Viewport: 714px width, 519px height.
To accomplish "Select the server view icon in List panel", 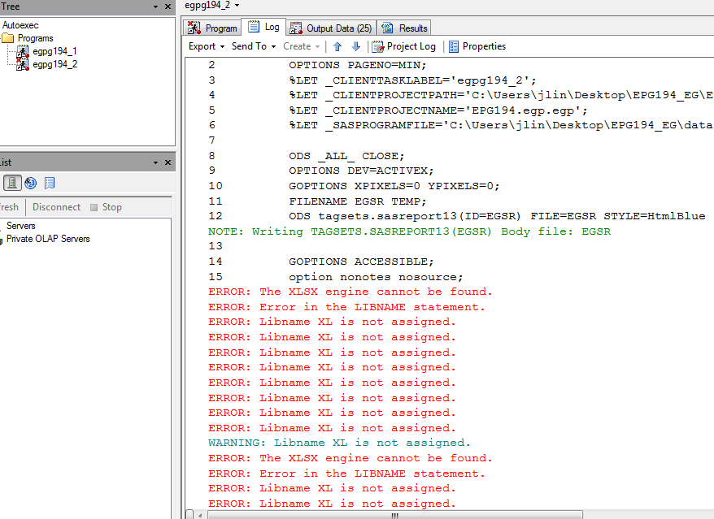I will point(12,183).
